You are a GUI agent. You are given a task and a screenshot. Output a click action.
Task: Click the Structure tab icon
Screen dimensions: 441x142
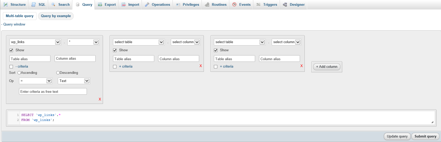(x=6, y=4)
